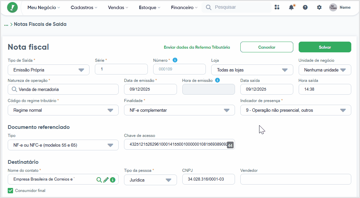The width and height of the screenshot is (360, 198).
Task: Open the document Tipo dropdown
Action: 63,145
